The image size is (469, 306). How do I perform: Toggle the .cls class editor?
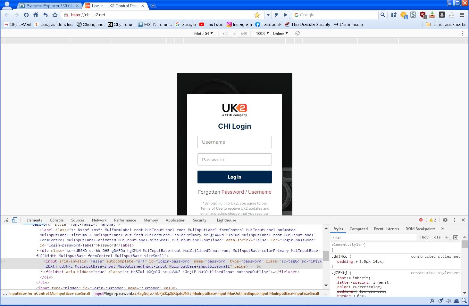(x=436, y=237)
